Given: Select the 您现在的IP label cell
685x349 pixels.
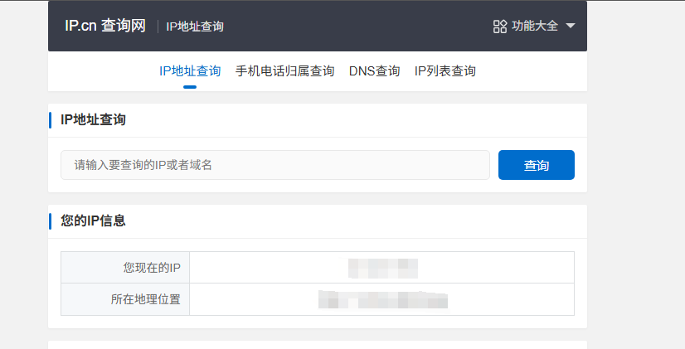Looking at the screenshot, I should tap(125, 267).
